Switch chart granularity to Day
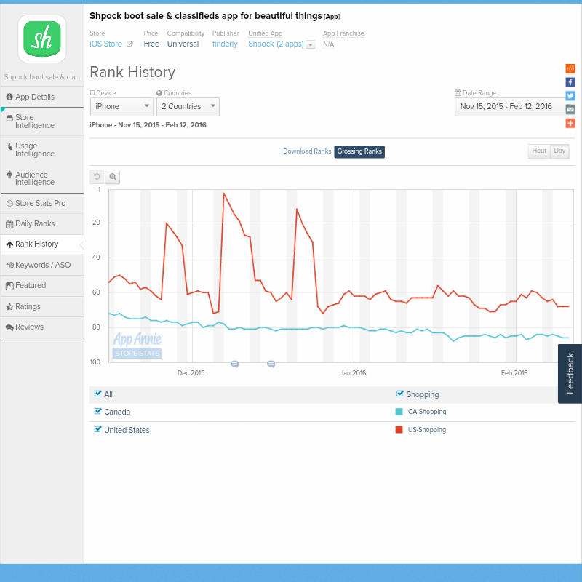The image size is (582, 582). 559,151
